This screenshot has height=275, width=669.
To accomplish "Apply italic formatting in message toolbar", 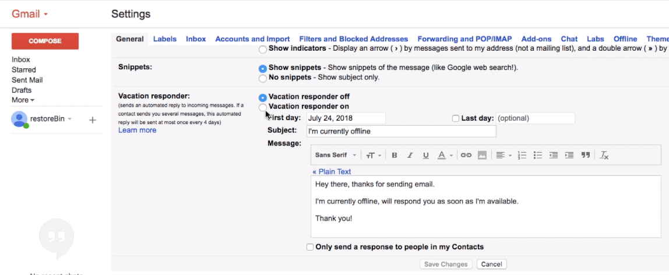I will click(x=410, y=155).
